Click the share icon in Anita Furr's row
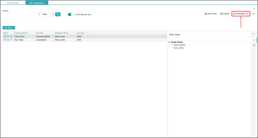Screen dimensions: 258x138 click(x=11, y=40)
